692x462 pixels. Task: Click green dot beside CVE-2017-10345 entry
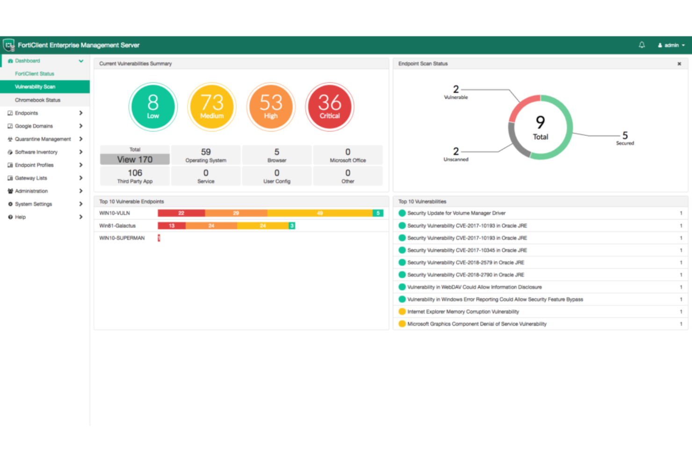click(402, 250)
